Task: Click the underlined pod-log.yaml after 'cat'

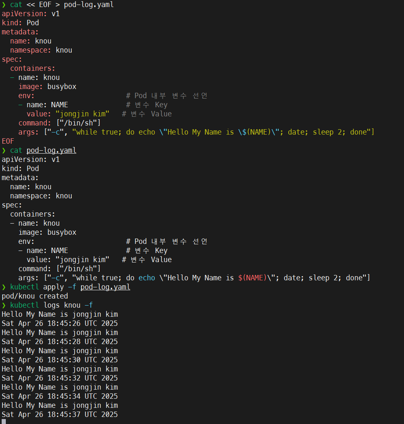Action: [x=51, y=150]
